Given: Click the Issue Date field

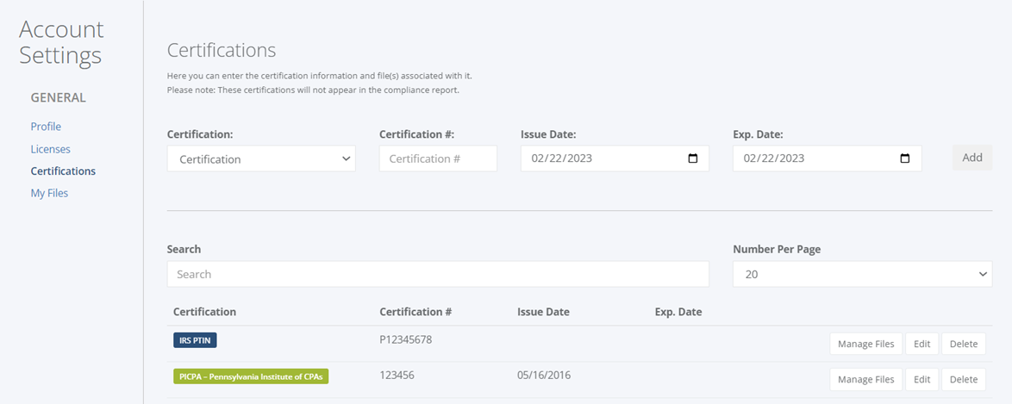Looking at the screenshot, I should (x=615, y=158).
